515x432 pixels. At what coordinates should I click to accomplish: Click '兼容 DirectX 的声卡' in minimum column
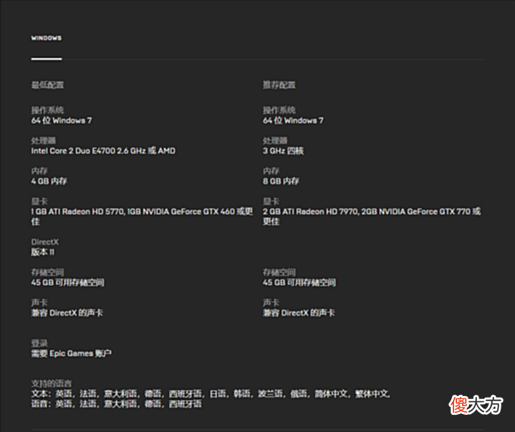click(67, 313)
